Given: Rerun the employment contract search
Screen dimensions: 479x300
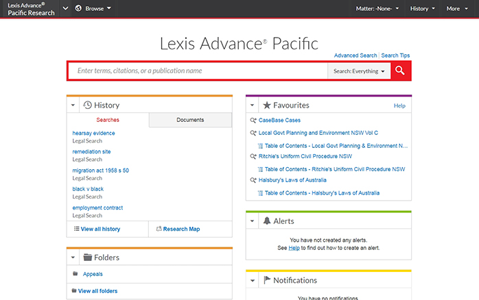Looking at the screenshot, I should 97,208.
